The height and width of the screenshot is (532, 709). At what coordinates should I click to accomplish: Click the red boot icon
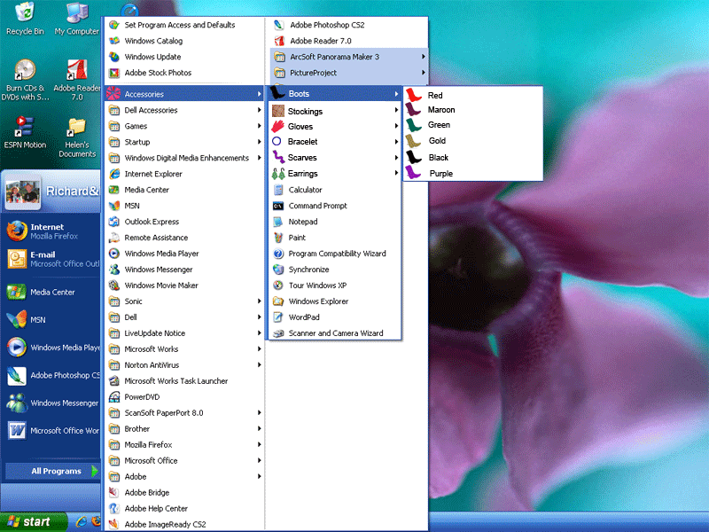(413, 95)
